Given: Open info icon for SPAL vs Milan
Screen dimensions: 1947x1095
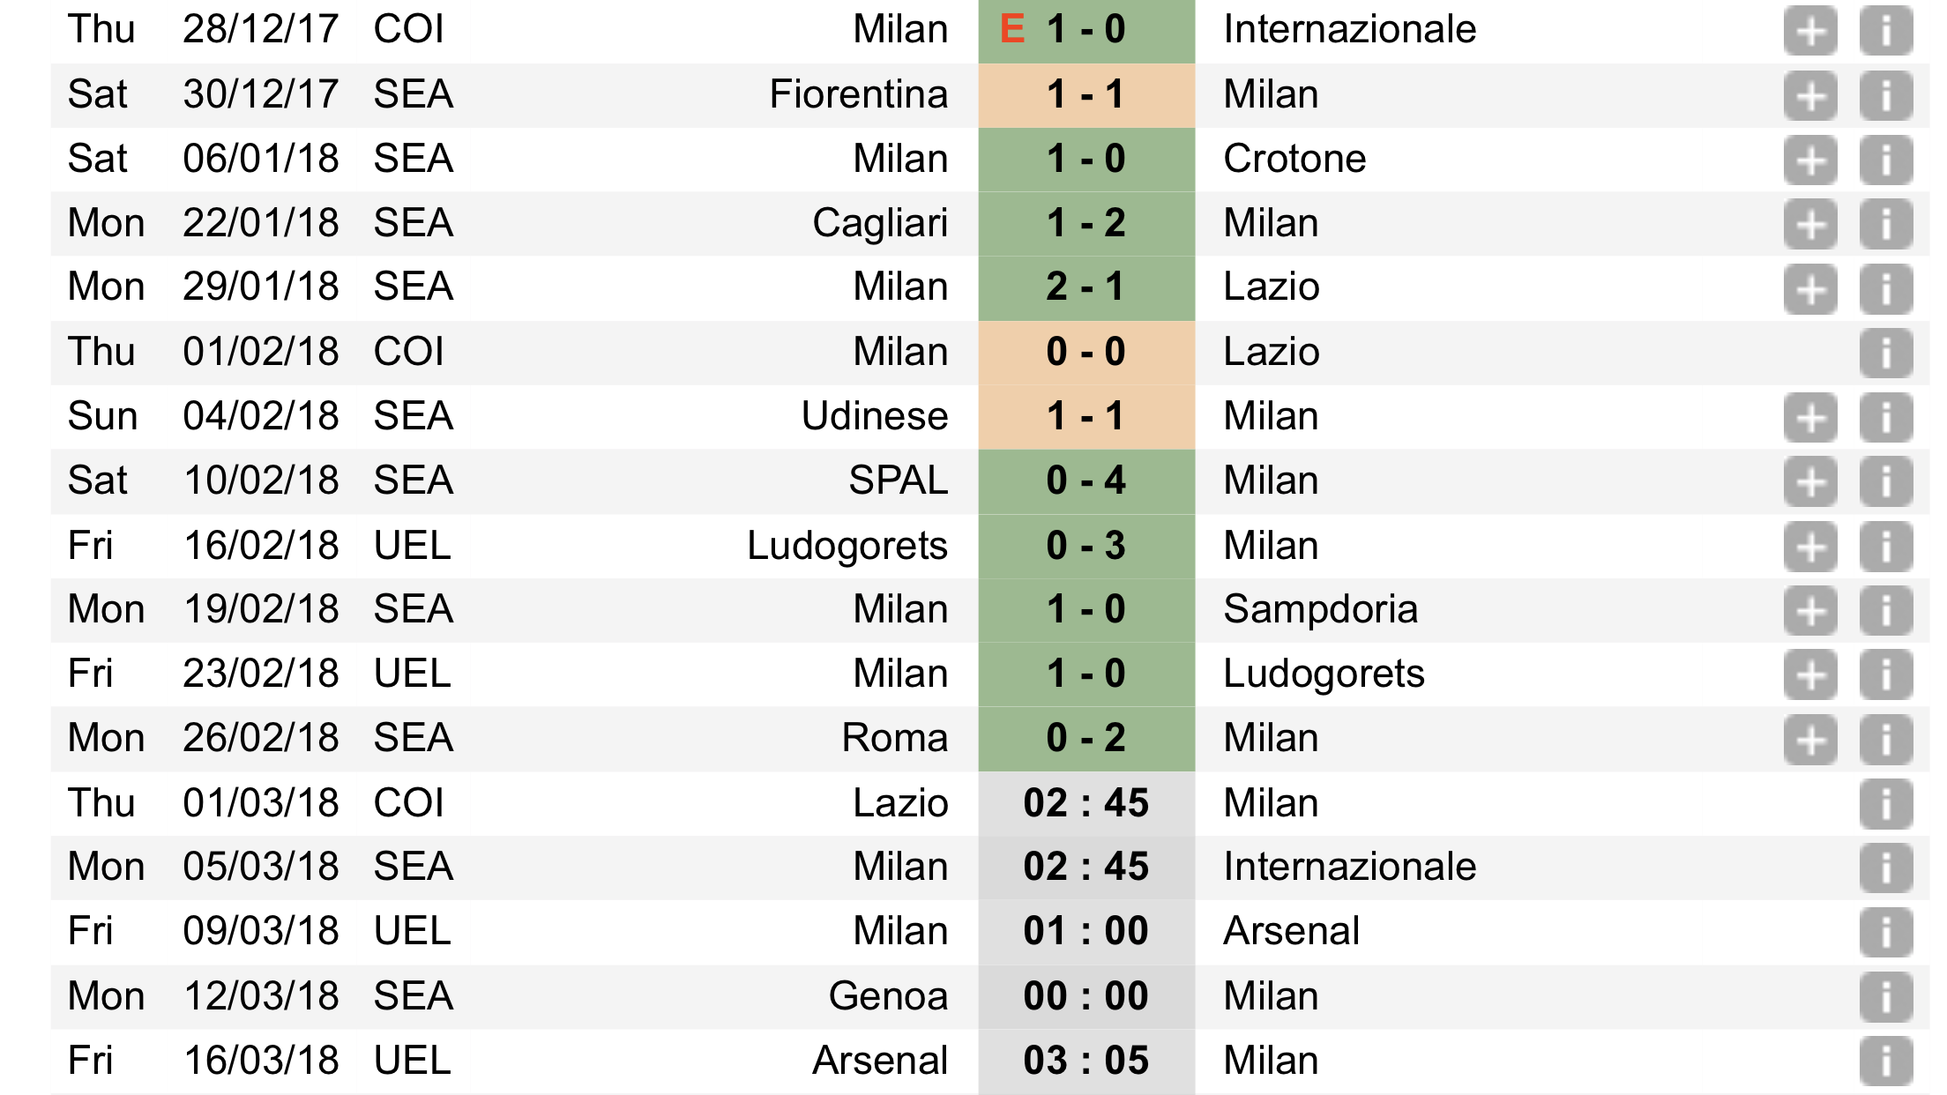Looking at the screenshot, I should coord(1886,481).
